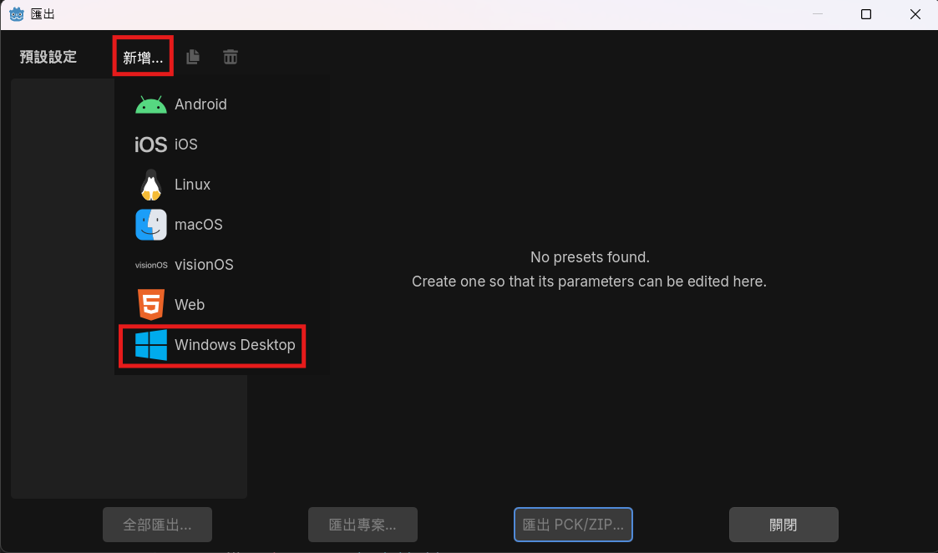Open the 新增... preset dropdown
The width and height of the screenshot is (938, 553).
click(143, 57)
